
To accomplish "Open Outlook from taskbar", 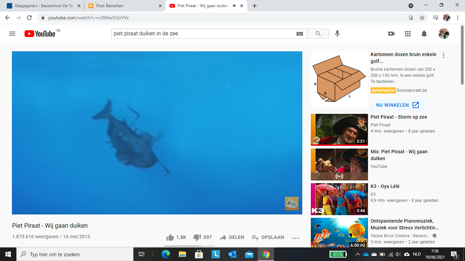I will pos(233,254).
